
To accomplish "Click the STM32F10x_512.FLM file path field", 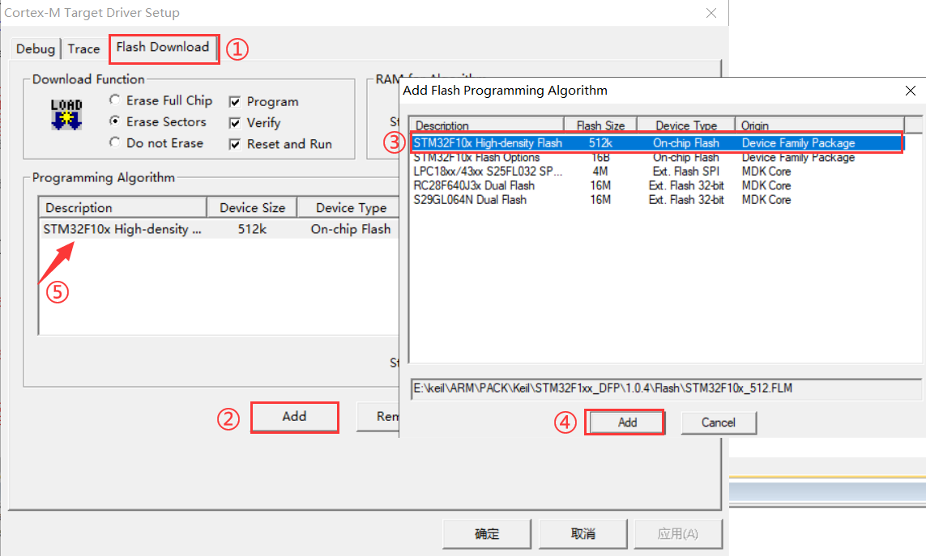I will click(x=666, y=388).
